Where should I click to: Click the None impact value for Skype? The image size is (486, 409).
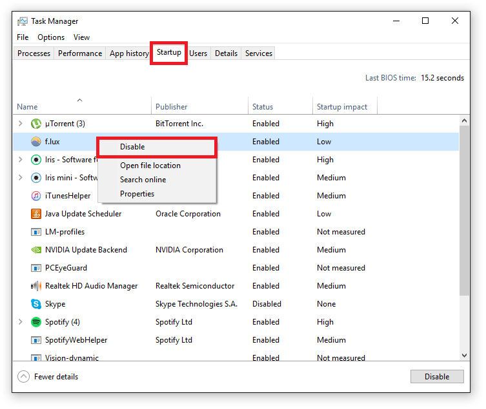click(x=327, y=304)
